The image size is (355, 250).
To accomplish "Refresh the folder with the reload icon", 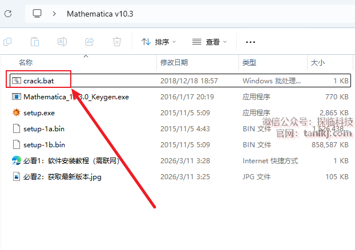I will (8, 14).
